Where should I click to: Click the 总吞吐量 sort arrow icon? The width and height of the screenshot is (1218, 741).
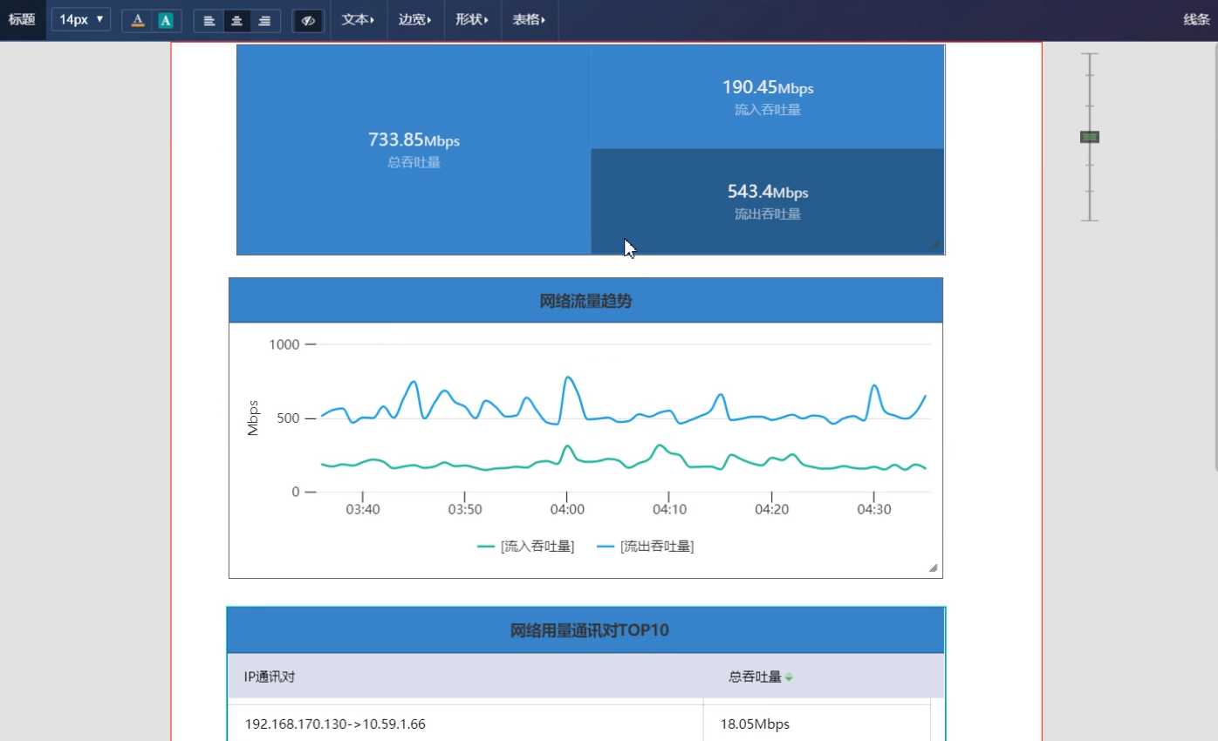coord(789,677)
